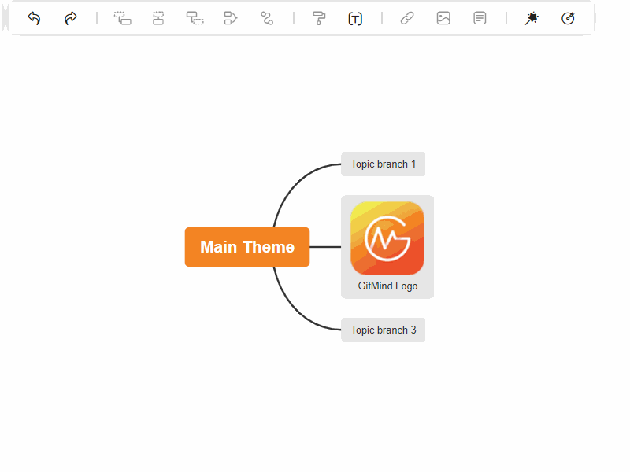Click the GitMind logo image
The height and width of the screenshot is (472, 630).
[x=387, y=238]
